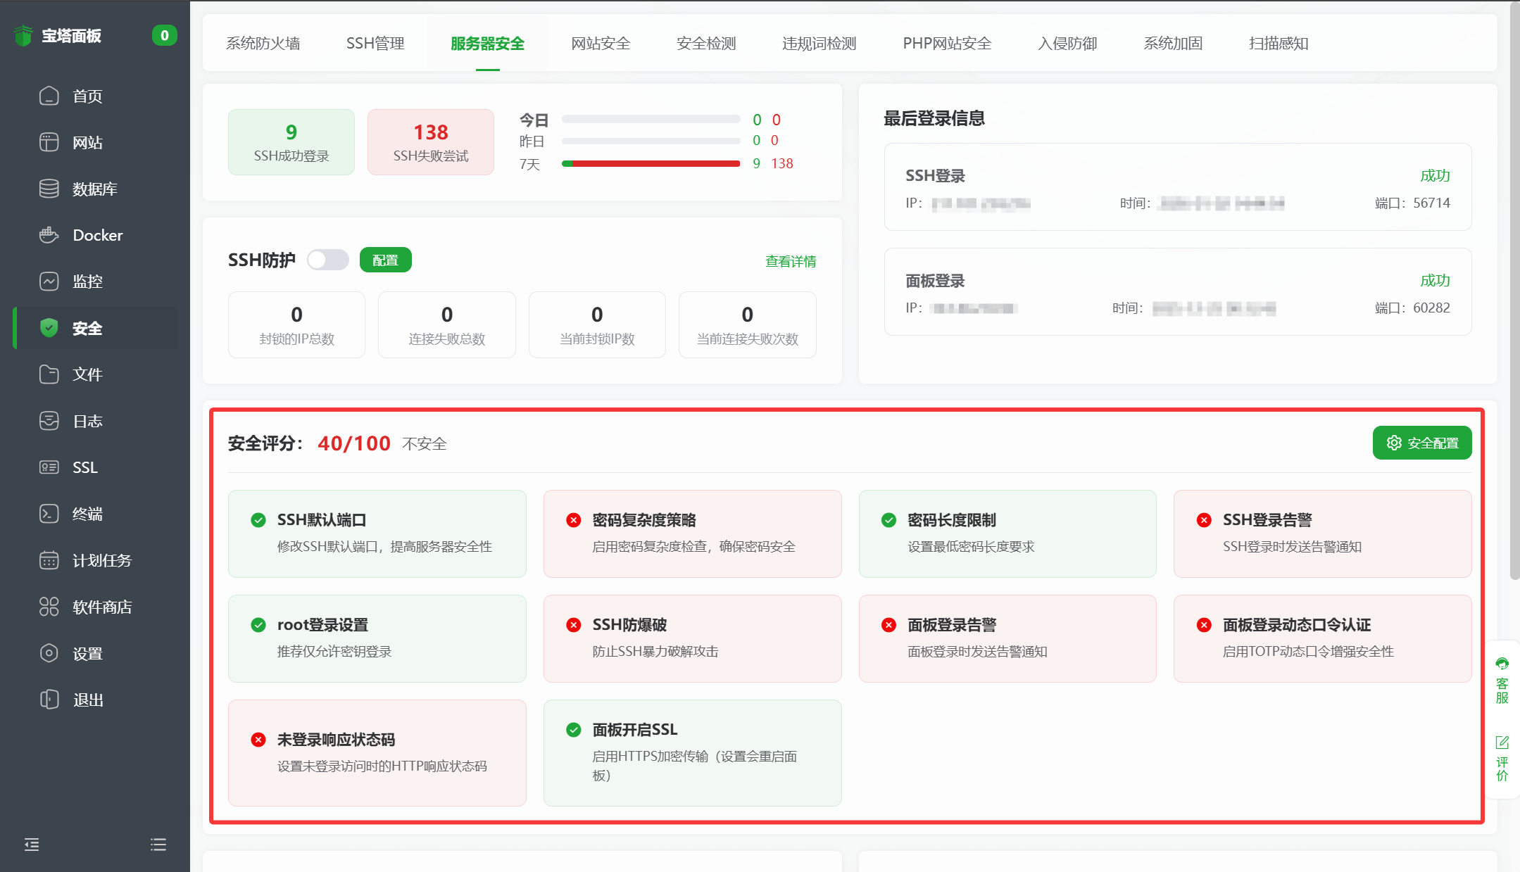Click the logout door icon

49,700
